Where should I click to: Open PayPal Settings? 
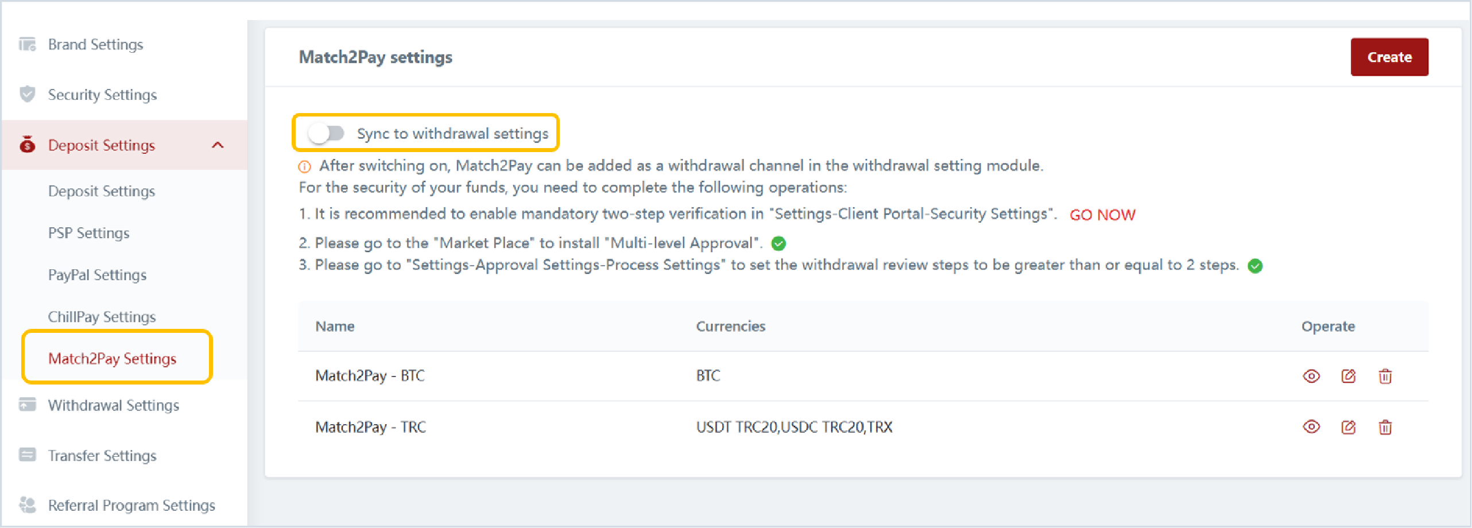(x=98, y=275)
